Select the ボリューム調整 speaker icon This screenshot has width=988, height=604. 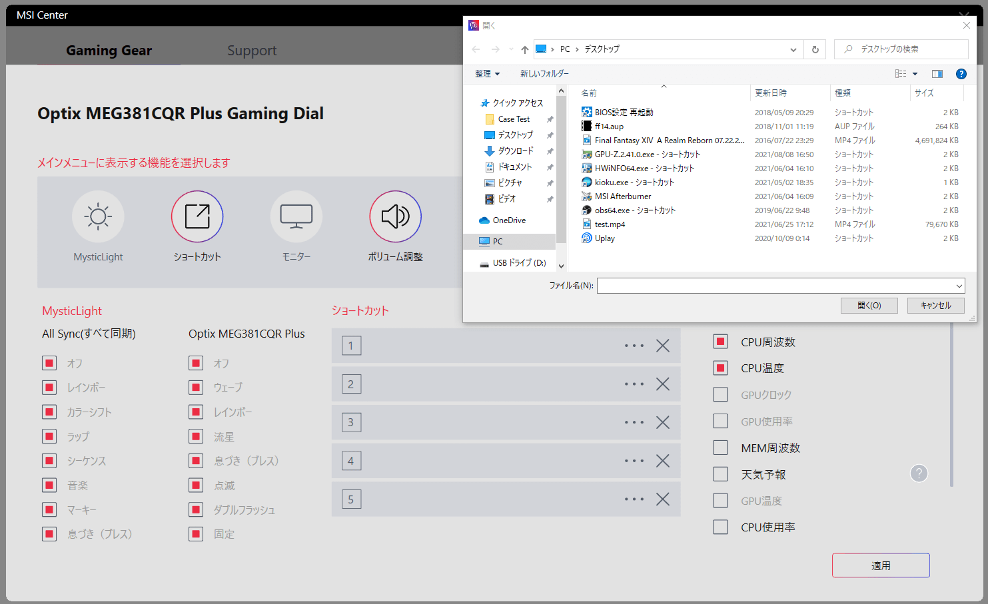[x=396, y=216]
